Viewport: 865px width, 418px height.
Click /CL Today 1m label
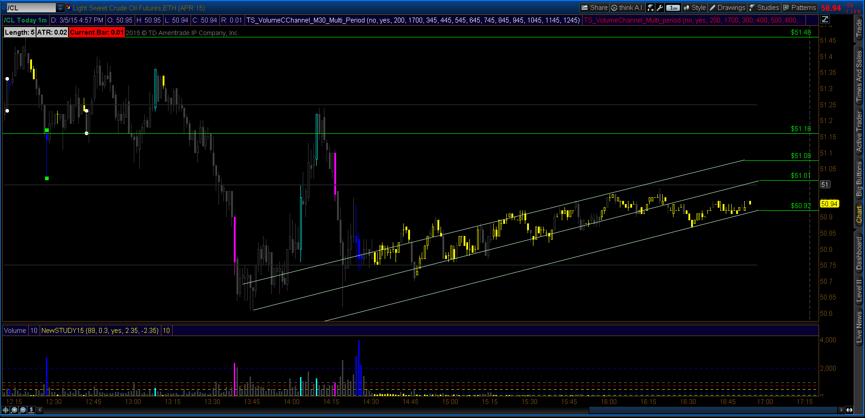click(25, 20)
